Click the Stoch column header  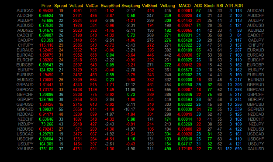[x=209, y=6]
